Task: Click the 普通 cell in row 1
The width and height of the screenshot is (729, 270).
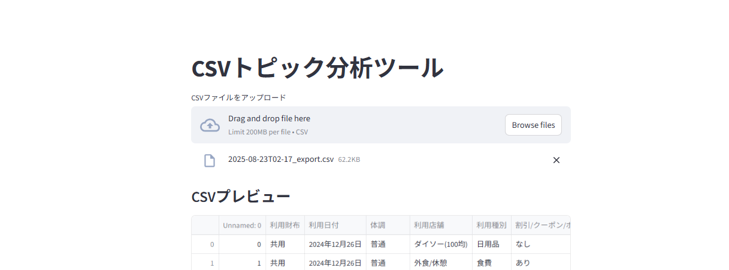Action: click(x=388, y=263)
